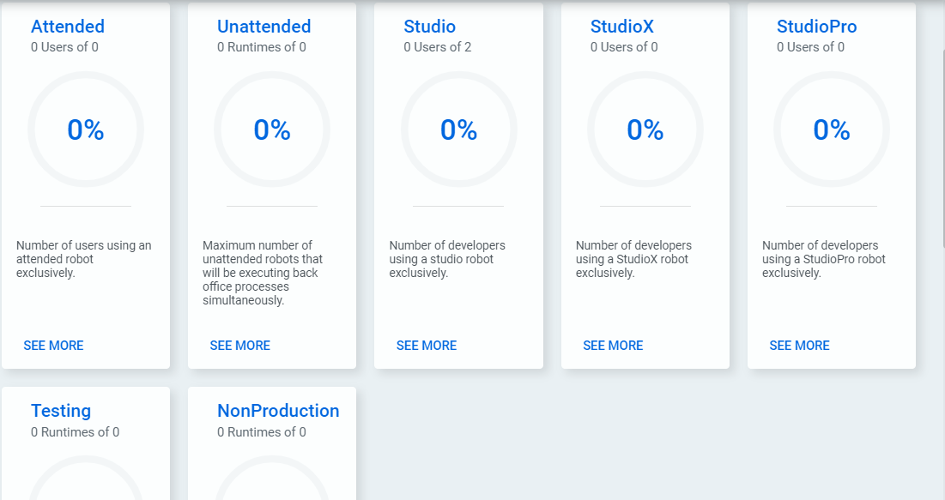Click '0 Users of 0' under StudioX
The height and width of the screenshot is (500, 945).
coord(624,47)
